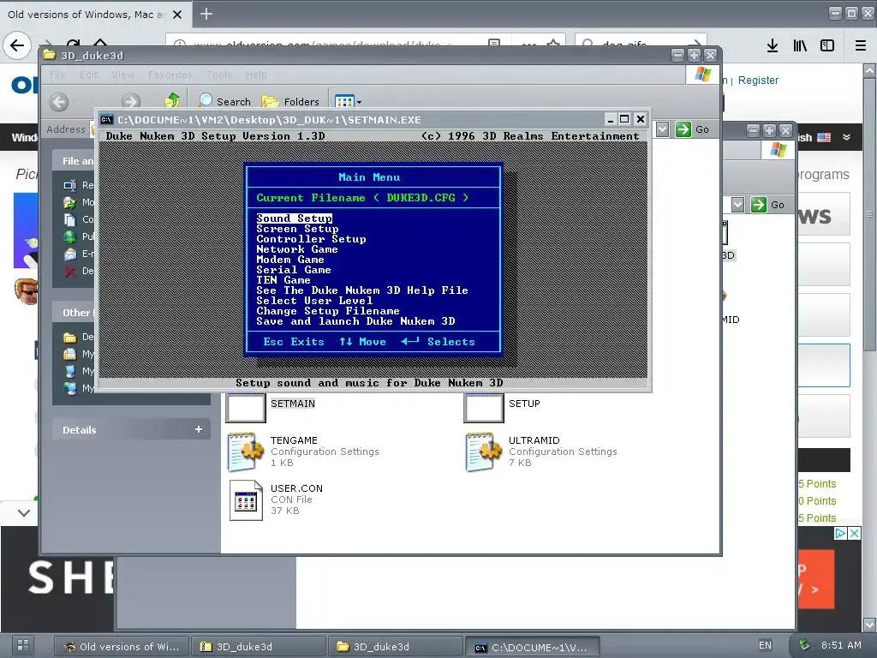The image size is (877, 658).
Task: Open the address dropdown in front Explorer window
Action: (x=662, y=130)
